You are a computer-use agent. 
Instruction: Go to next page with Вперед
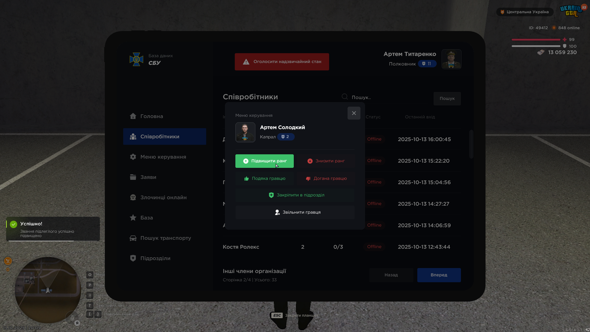(439, 275)
